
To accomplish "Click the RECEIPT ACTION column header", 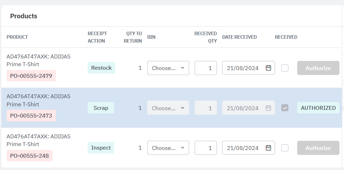I will (98, 37).
